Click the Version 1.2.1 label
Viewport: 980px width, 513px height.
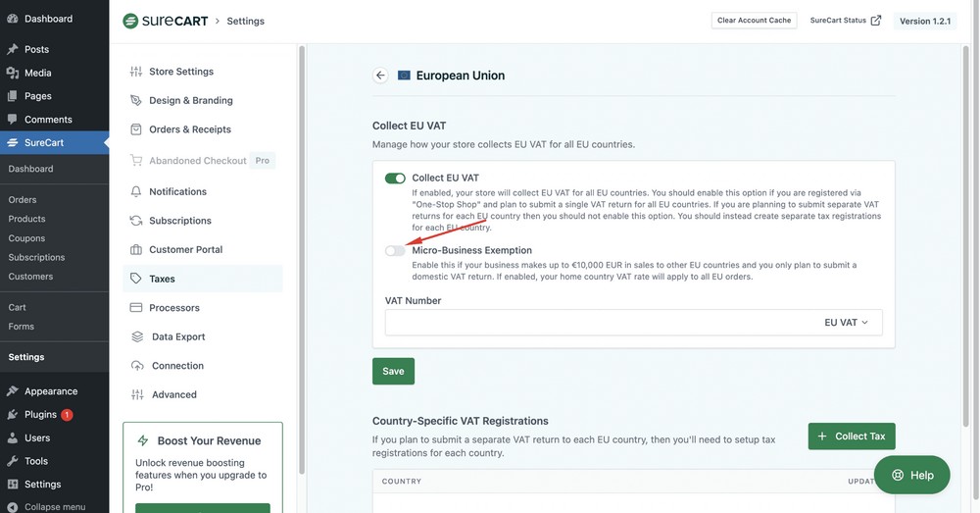click(925, 21)
